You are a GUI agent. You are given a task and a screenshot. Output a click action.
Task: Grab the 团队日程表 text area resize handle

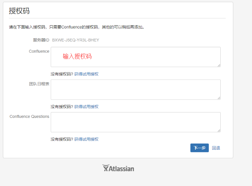[219, 98]
